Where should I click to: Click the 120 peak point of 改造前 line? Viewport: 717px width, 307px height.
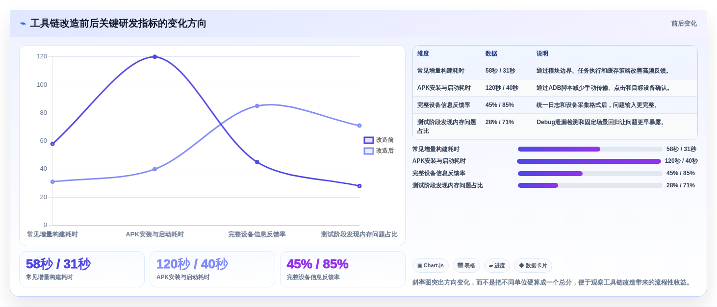click(x=155, y=57)
